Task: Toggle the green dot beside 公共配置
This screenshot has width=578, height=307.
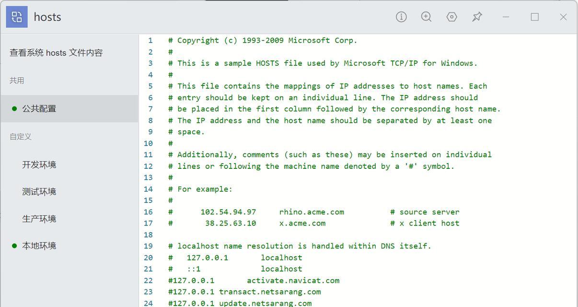Action: pos(14,108)
